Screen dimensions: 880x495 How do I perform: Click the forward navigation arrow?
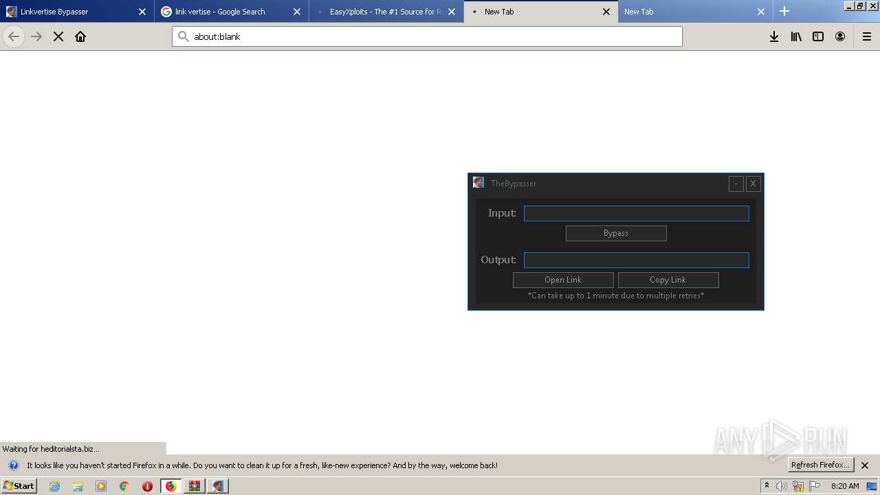coord(36,36)
